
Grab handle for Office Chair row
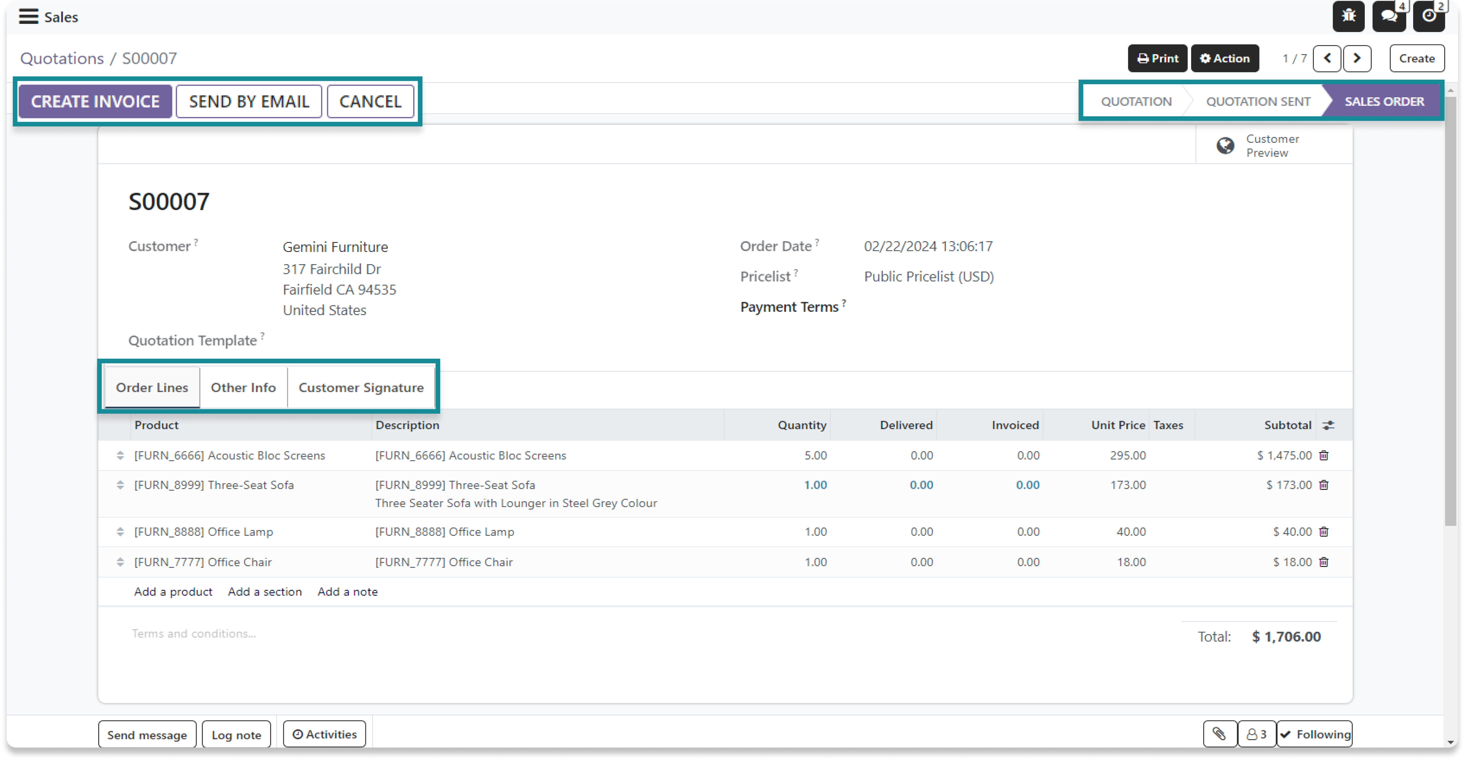[x=120, y=562]
